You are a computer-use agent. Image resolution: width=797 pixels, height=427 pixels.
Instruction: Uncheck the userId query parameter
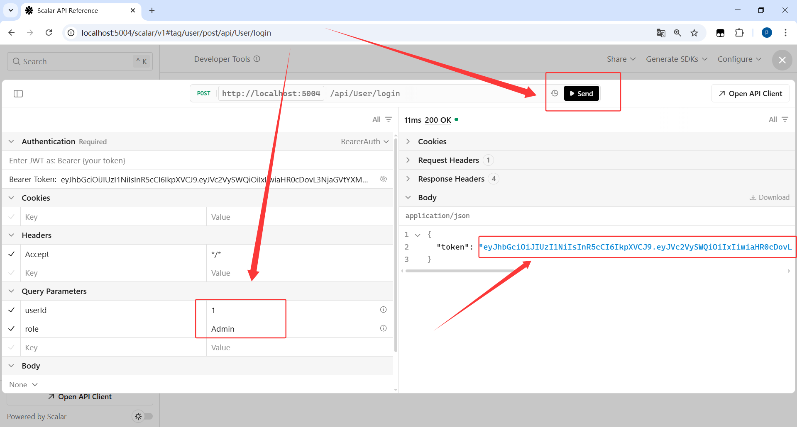[x=12, y=310]
